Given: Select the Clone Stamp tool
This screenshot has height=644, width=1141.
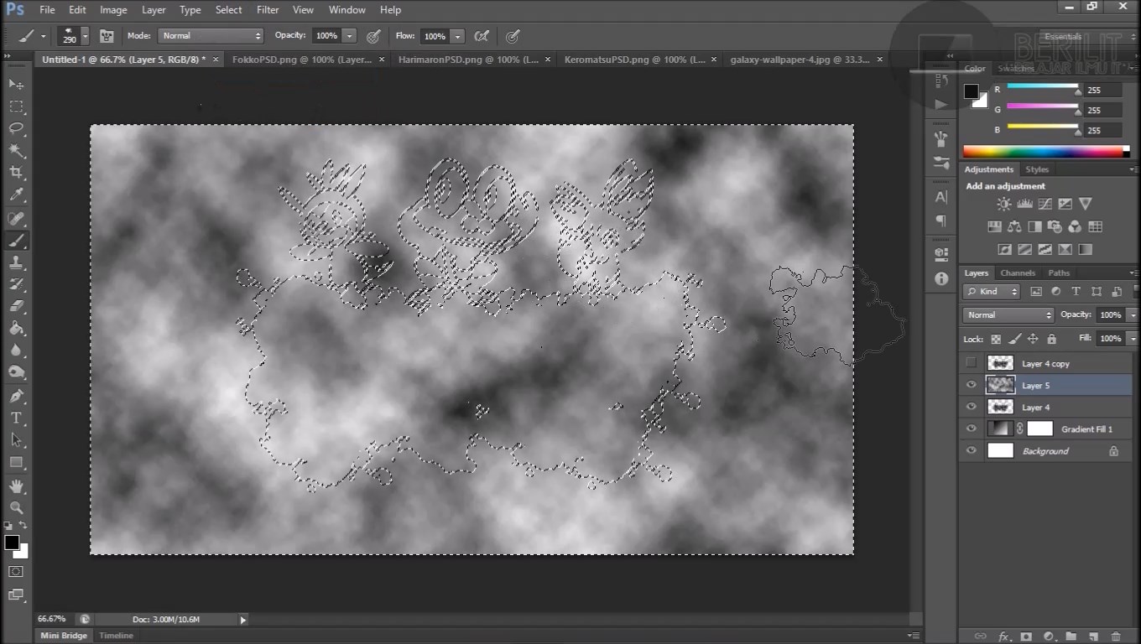Looking at the screenshot, I should click(x=16, y=262).
